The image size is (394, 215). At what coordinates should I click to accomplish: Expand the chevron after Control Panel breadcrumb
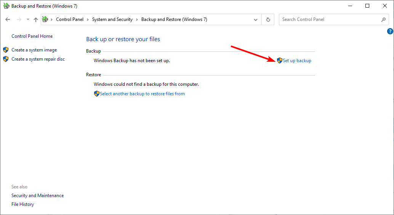tap(88, 19)
